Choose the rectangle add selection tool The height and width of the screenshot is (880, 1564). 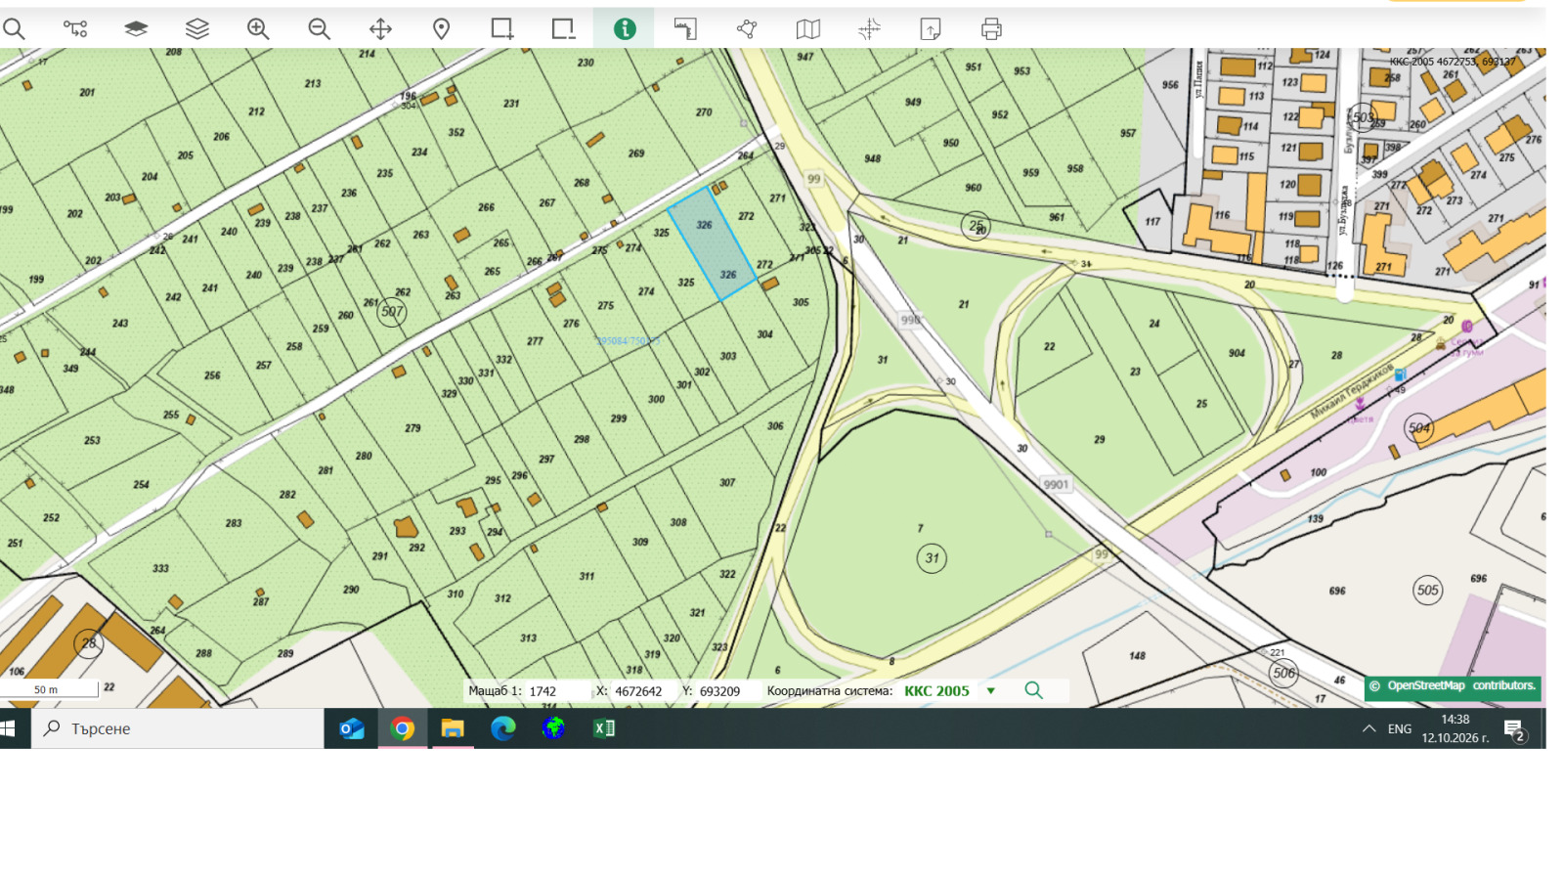[x=502, y=29]
